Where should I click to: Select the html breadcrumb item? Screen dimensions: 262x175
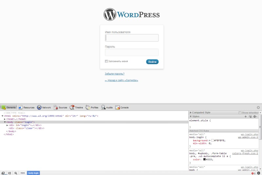point(23,173)
